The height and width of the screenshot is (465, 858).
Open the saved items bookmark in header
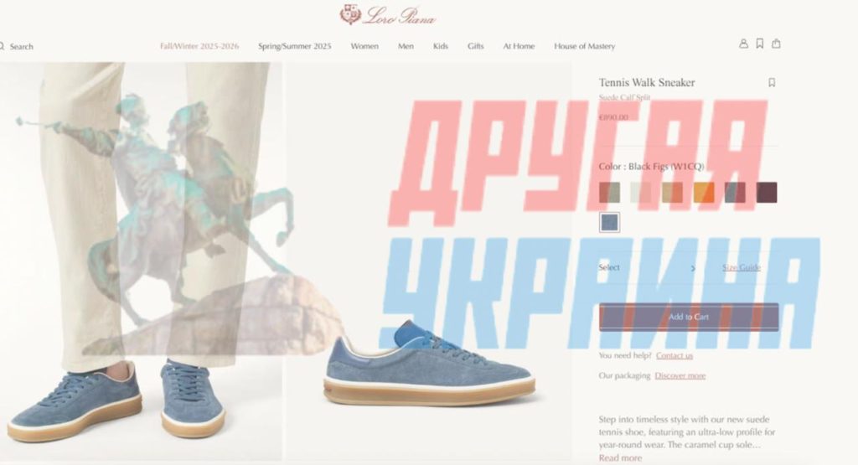[759, 44]
